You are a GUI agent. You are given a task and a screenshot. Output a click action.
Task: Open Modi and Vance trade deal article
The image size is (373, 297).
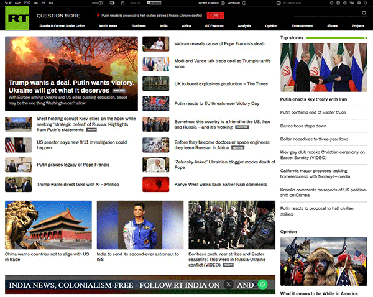tap(223, 64)
